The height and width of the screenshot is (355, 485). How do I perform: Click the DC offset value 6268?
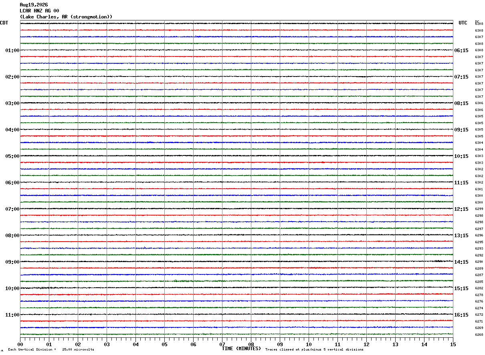pyautogui.click(x=479, y=335)
